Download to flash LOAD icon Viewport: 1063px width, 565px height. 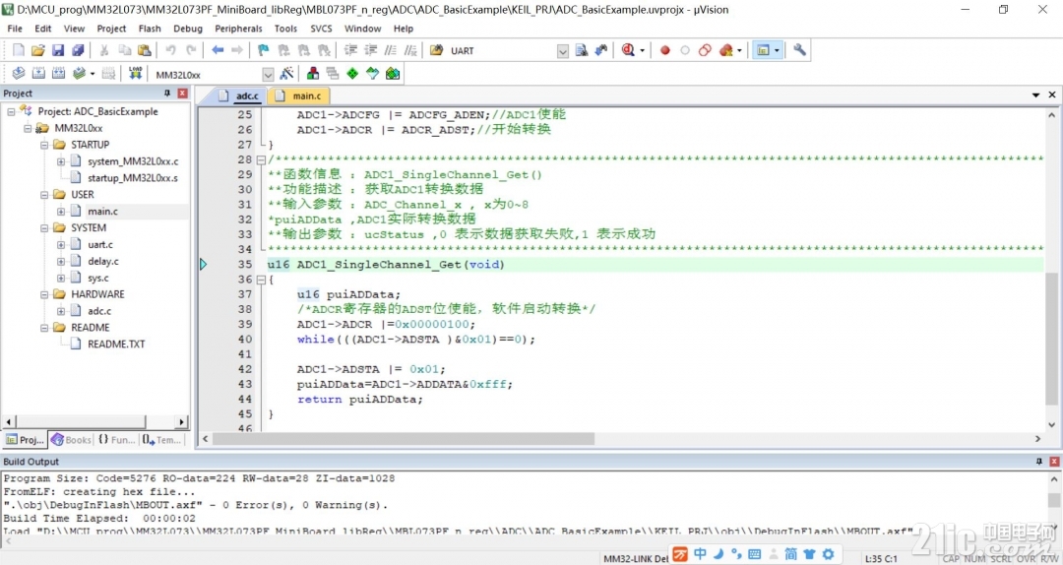[136, 73]
